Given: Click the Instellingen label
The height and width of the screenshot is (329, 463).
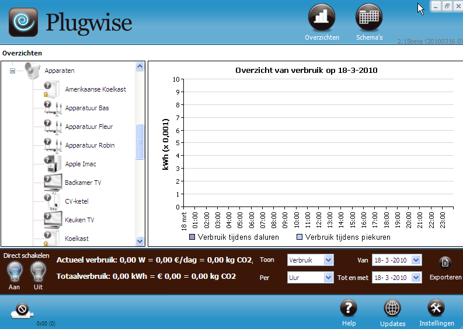Looking at the screenshot, I should tap(437, 323).
